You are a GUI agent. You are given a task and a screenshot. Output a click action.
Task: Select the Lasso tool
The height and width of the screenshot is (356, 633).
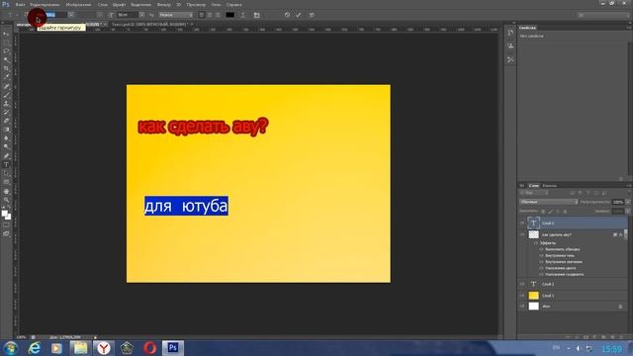(6, 51)
